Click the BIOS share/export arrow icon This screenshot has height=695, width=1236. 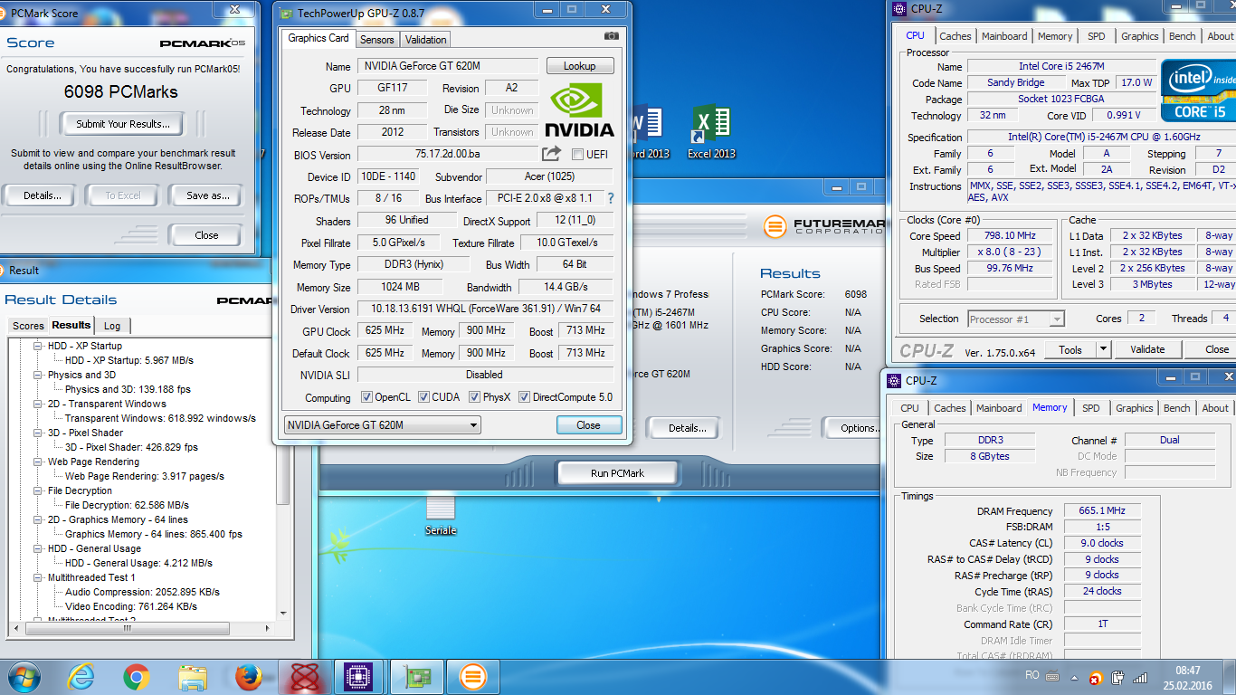coord(551,154)
